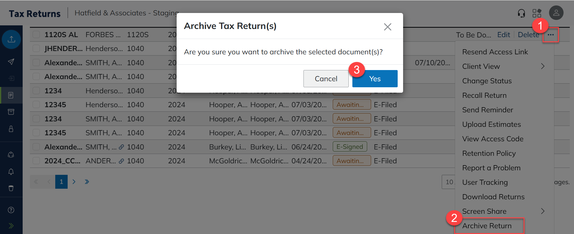
Task: Open the archive box sidebar icon
Action: click(11, 112)
